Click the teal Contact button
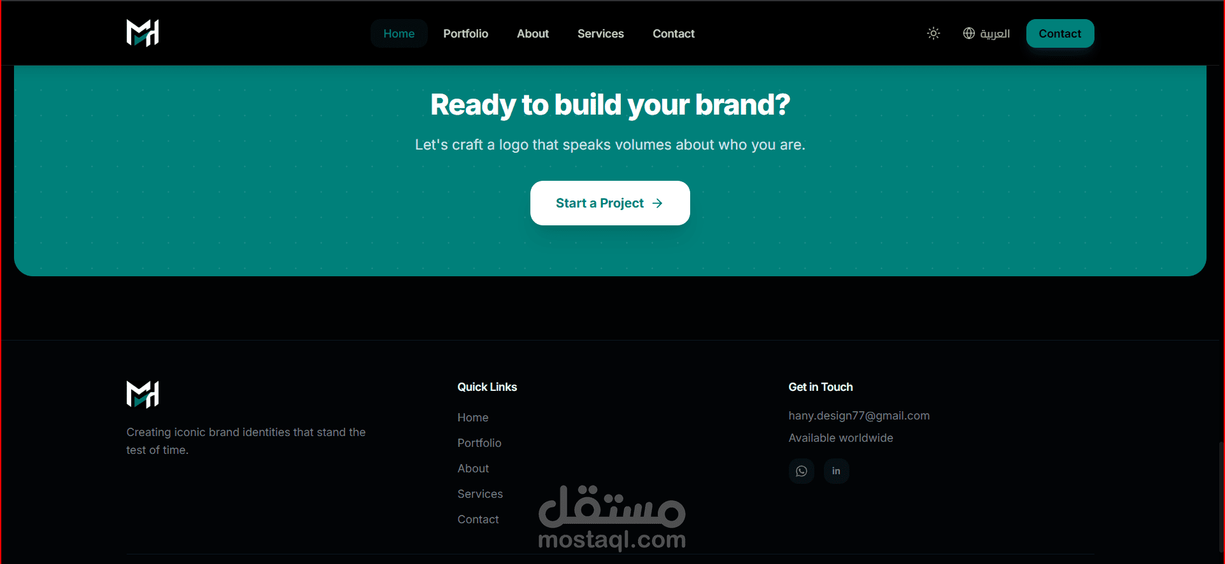 (1060, 34)
